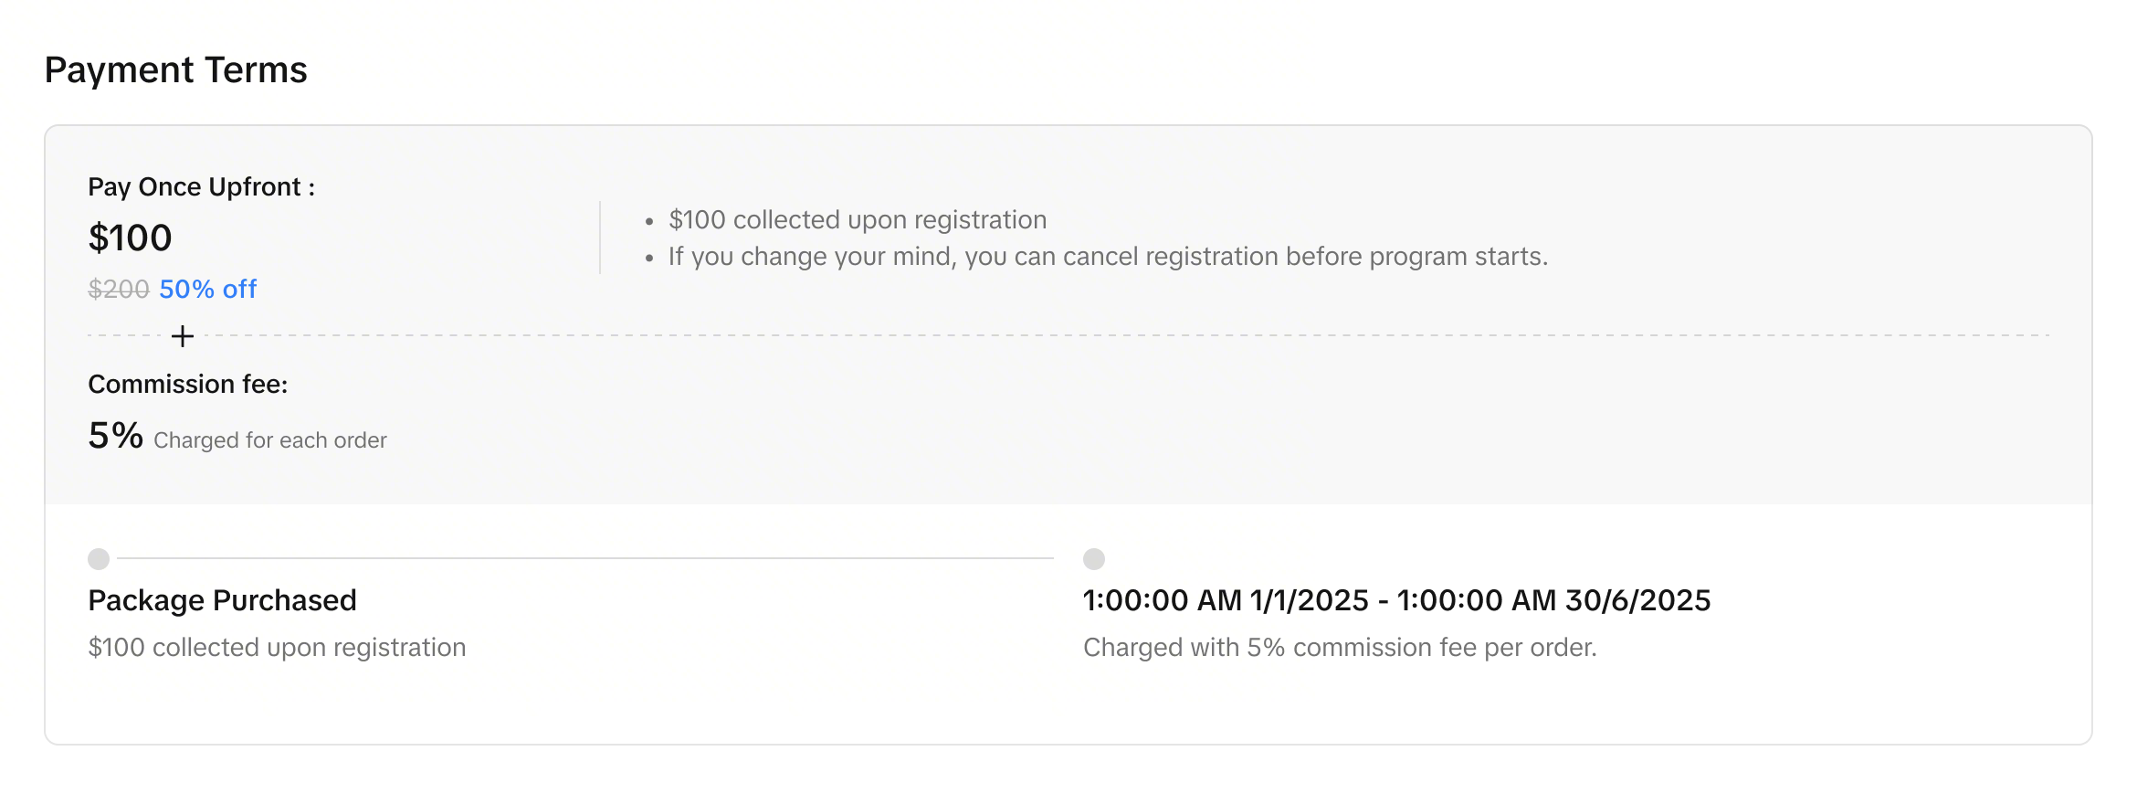
Task: Click the "Commission fee:" label
Action: tap(187, 385)
